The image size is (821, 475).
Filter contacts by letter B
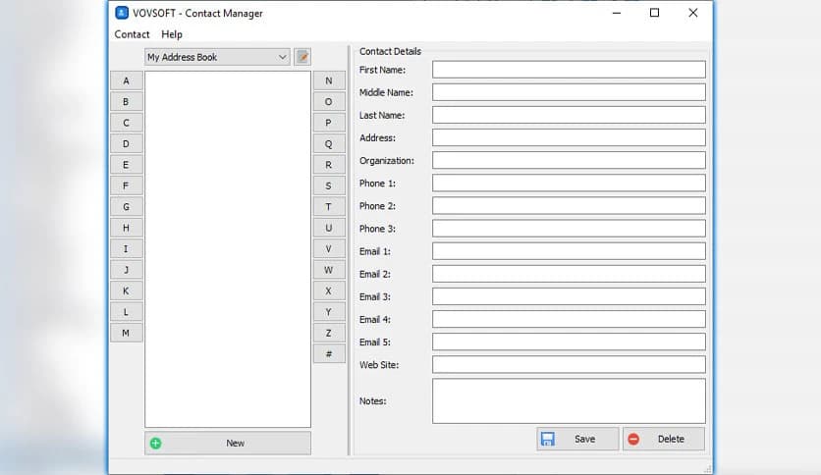pyautogui.click(x=126, y=102)
